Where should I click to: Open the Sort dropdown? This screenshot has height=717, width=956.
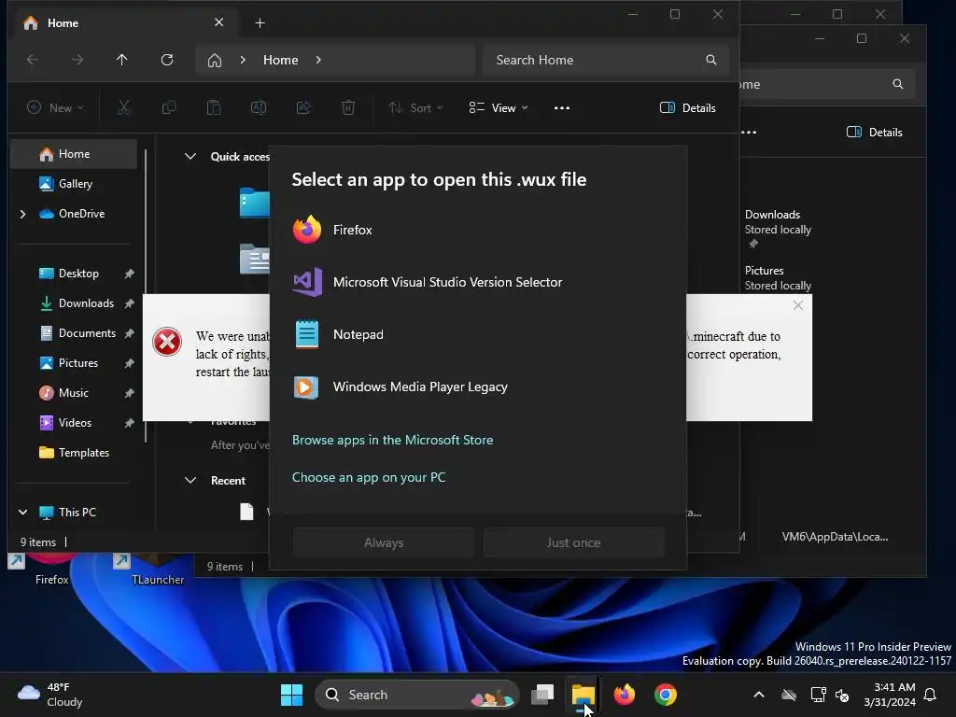point(415,108)
